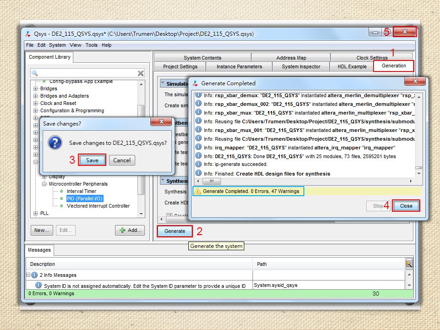
Task: Click the question mark icon in Save changes dialog
Action: point(55,143)
